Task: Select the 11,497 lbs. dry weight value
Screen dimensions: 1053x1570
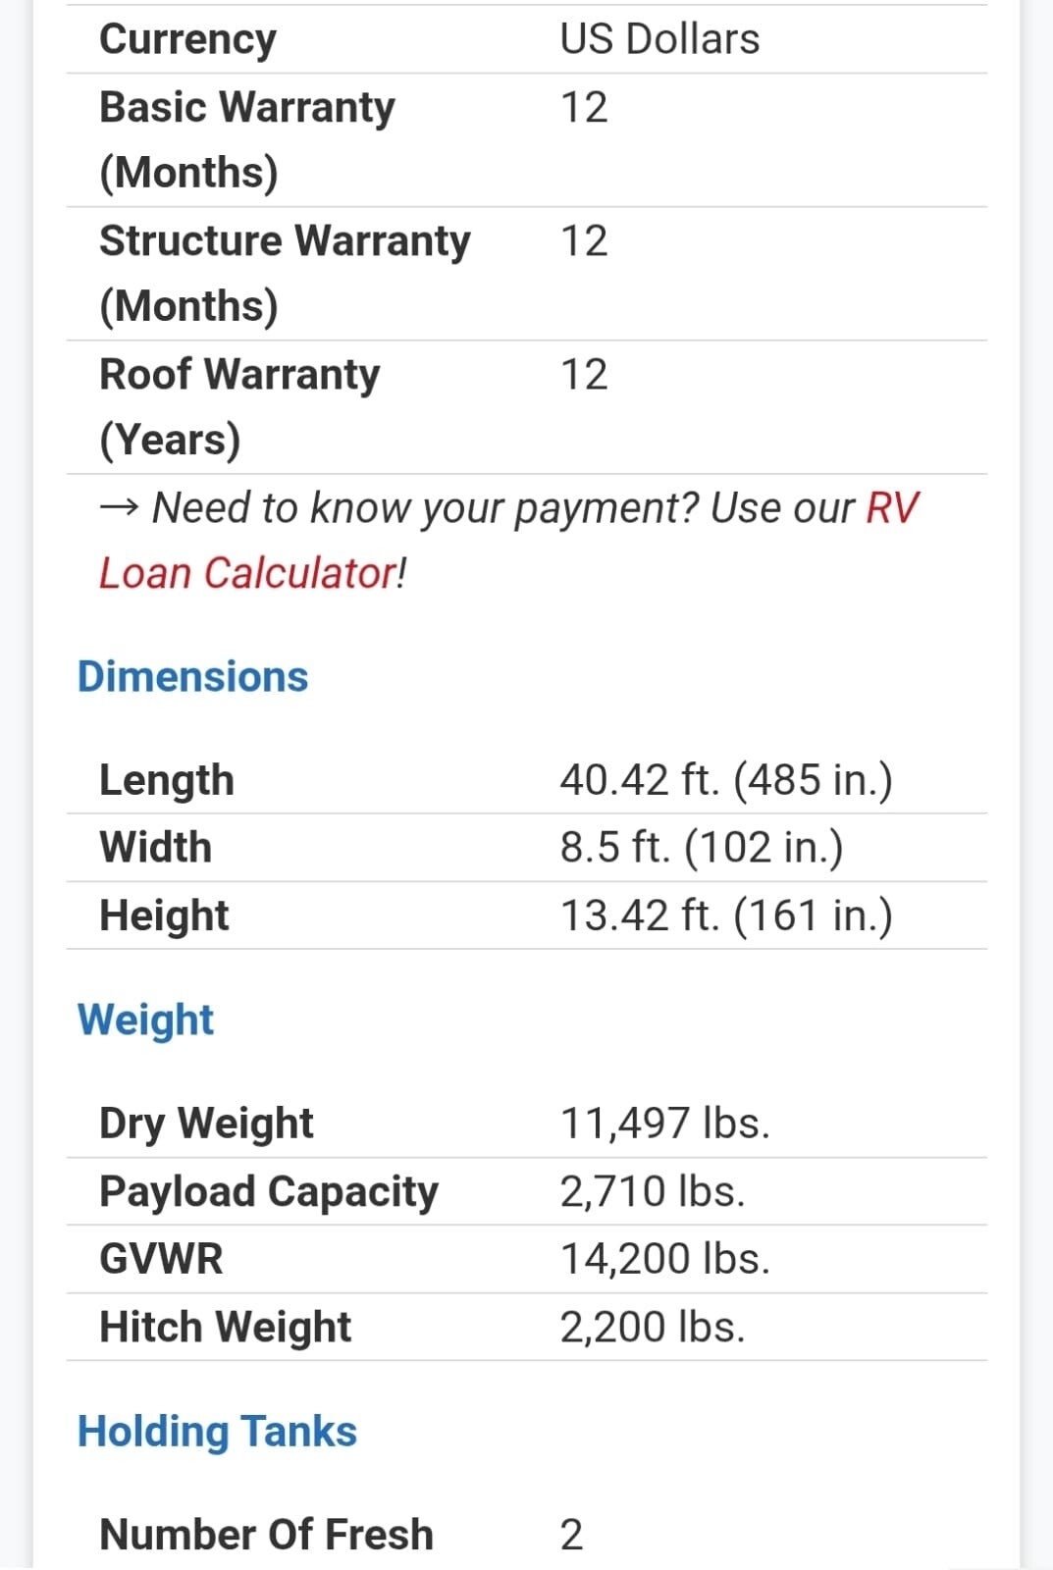Action: pos(664,1124)
